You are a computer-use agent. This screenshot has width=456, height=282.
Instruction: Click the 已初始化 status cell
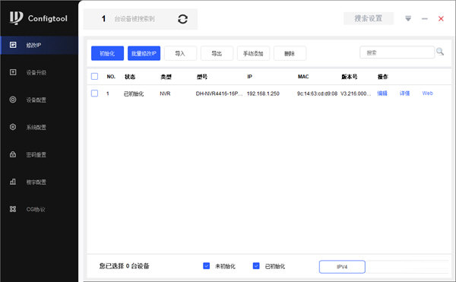[134, 93]
